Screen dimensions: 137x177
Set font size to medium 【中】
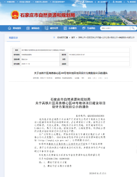click(x=100, y=78)
